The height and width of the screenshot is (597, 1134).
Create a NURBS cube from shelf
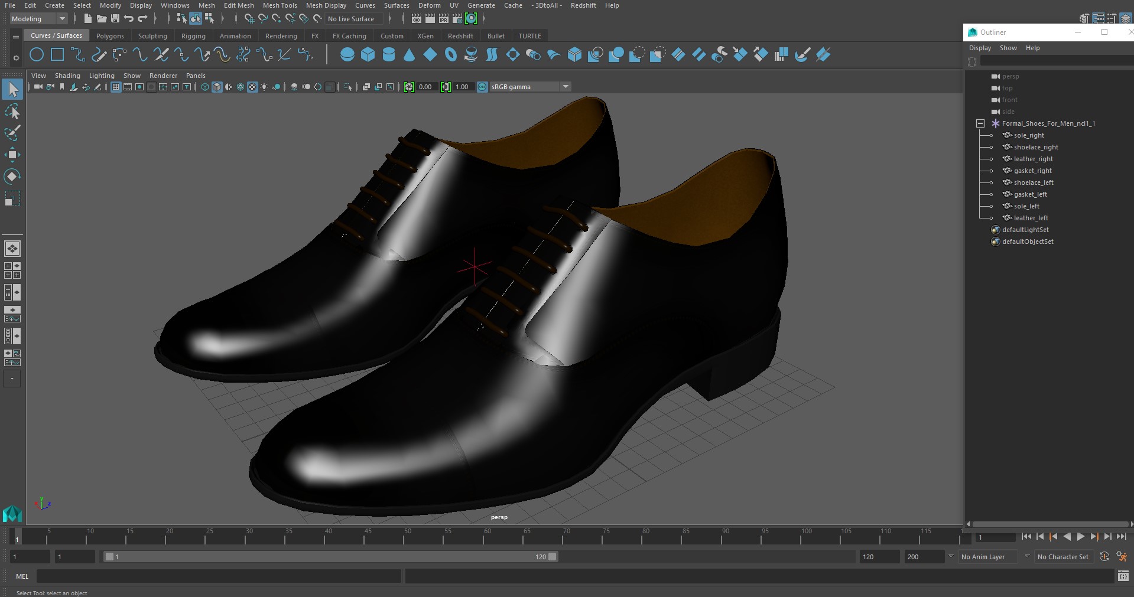coord(368,55)
